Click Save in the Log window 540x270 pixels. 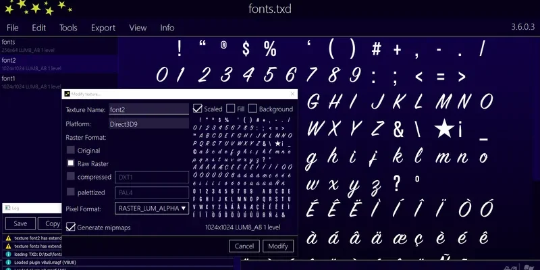pyautogui.click(x=20, y=223)
